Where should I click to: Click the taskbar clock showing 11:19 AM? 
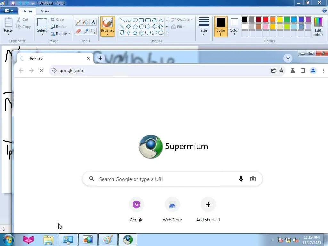coord(312,240)
